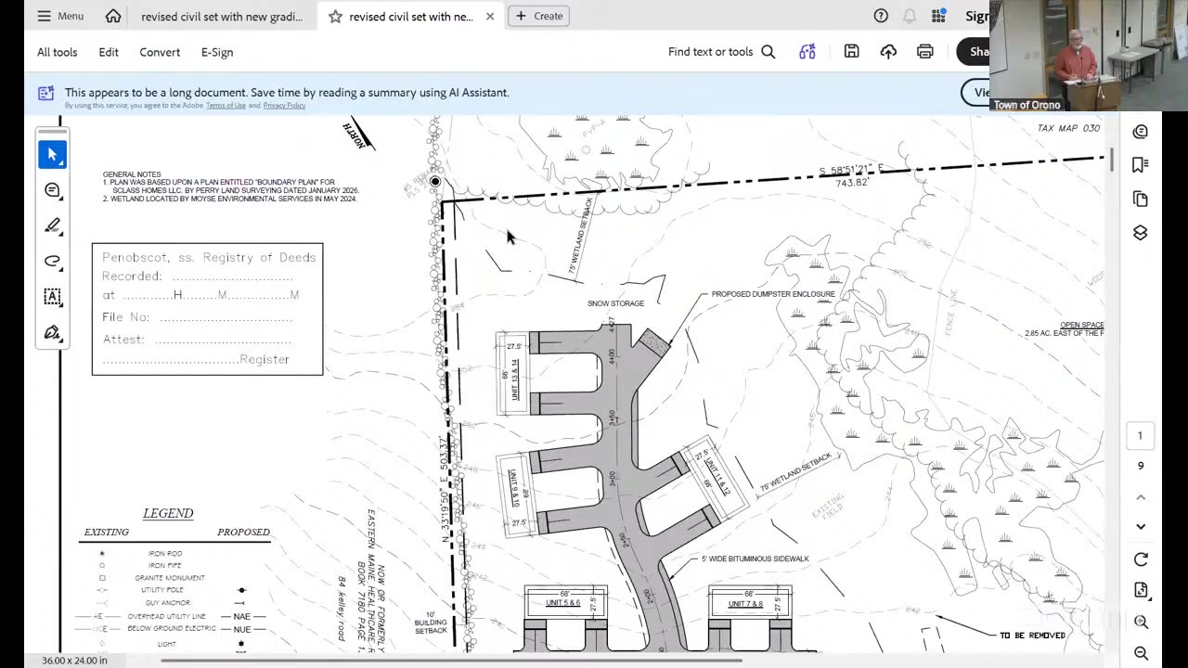Click the vertical scrollbar thumb

(1111, 160)
